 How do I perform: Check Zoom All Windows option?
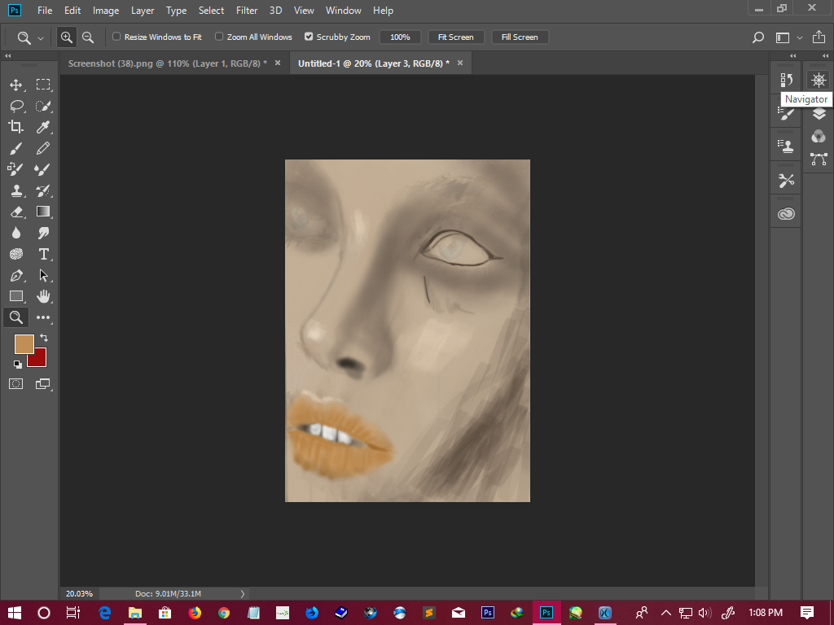[219, 37]
